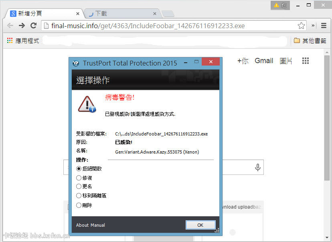Image resolution: width=332 pixels, height=242 pixels.
Task: Open the +你 link on Google page
Action: [x=243, y=61]
